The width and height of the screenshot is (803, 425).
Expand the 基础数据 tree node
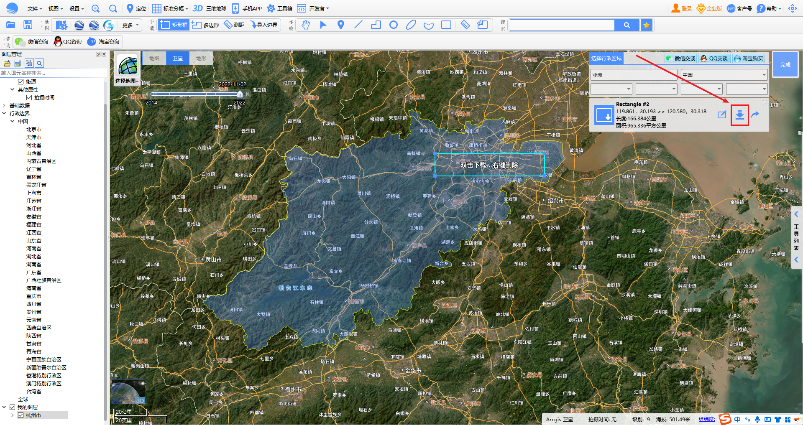4,106
